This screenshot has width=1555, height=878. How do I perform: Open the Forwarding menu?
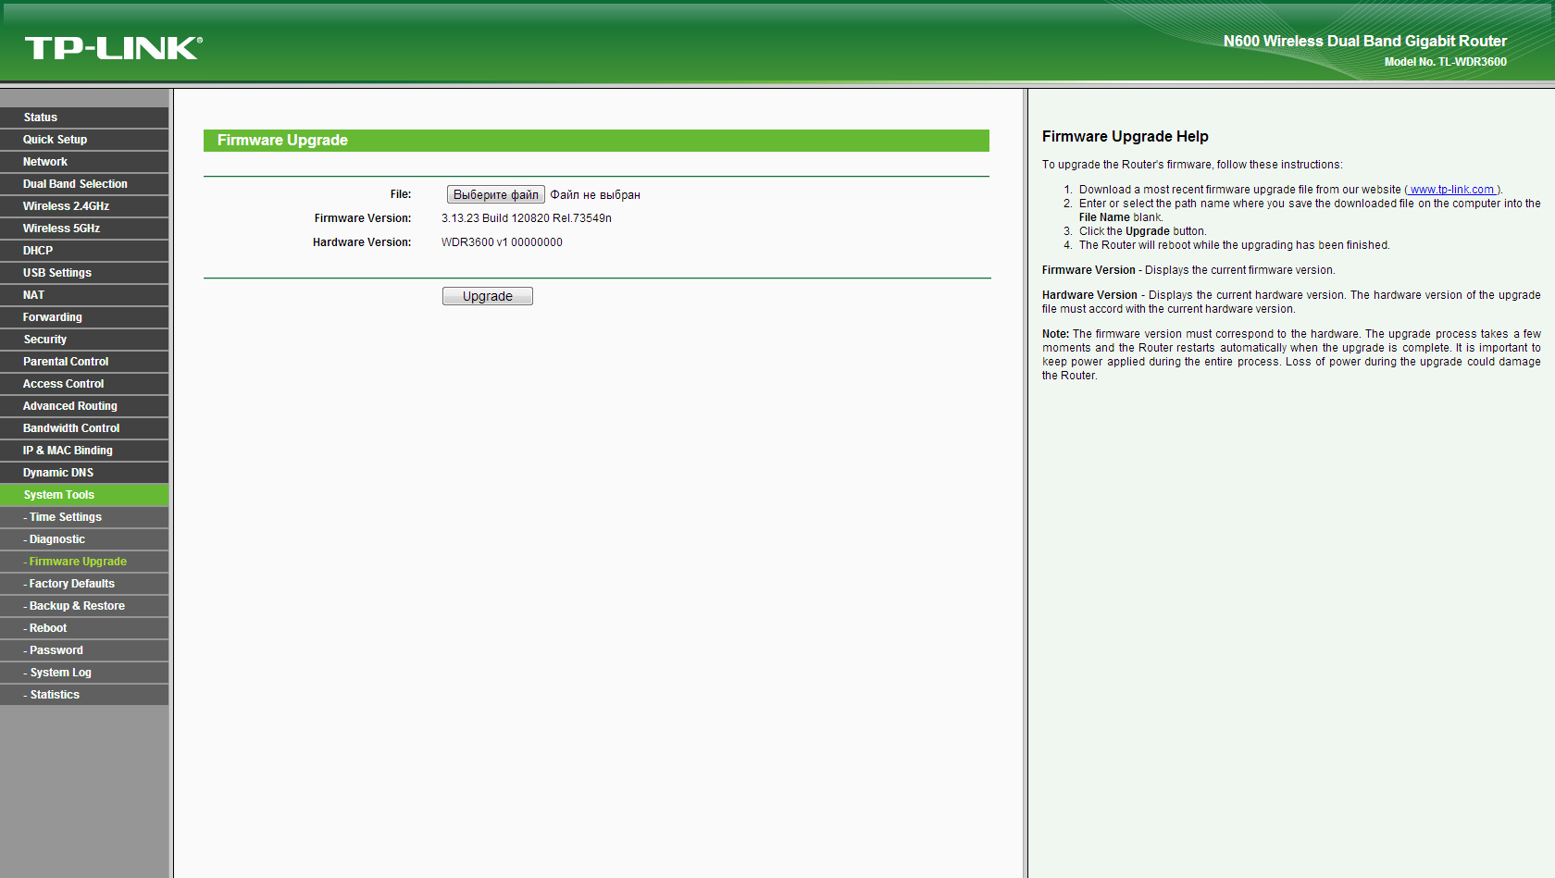(84, 317)
